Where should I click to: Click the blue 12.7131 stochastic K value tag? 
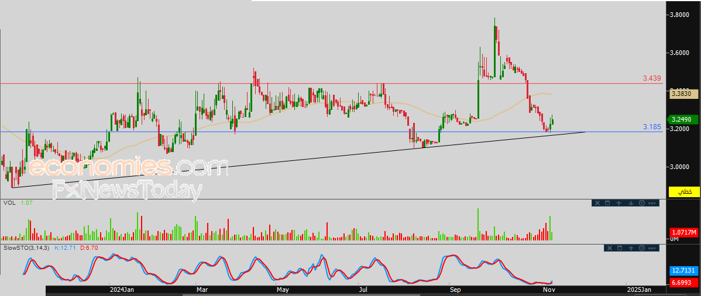click(x=684, y=270)
